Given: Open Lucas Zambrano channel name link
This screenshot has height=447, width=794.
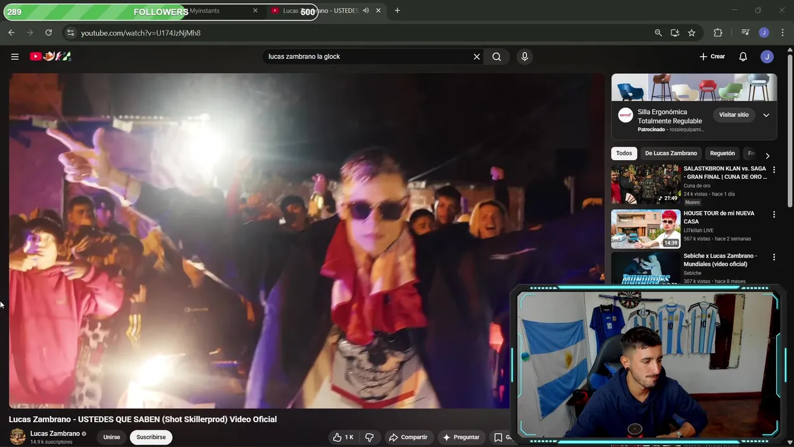Looking at the screenshot, I should (x=55, y=433).
